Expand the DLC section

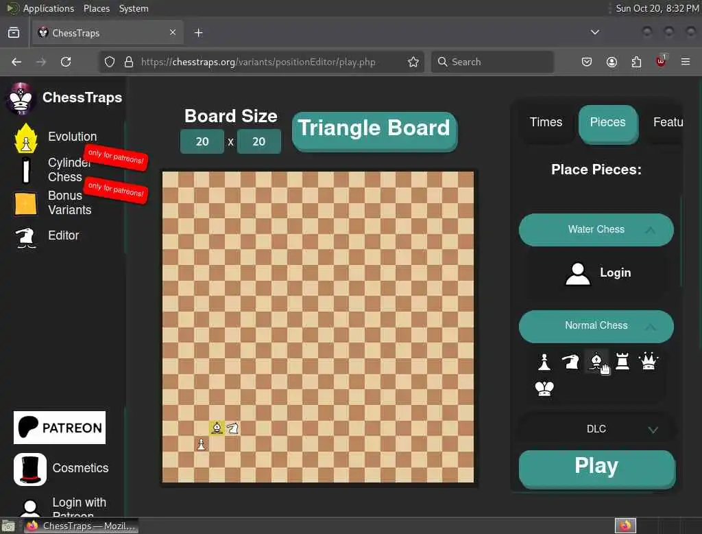click(x=596, y=429)
